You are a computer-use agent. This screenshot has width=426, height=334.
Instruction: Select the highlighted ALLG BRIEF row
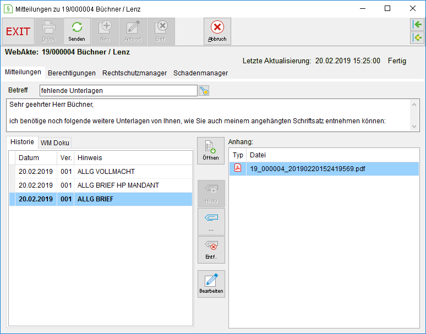pyautogui.click(x=101, y=199)
